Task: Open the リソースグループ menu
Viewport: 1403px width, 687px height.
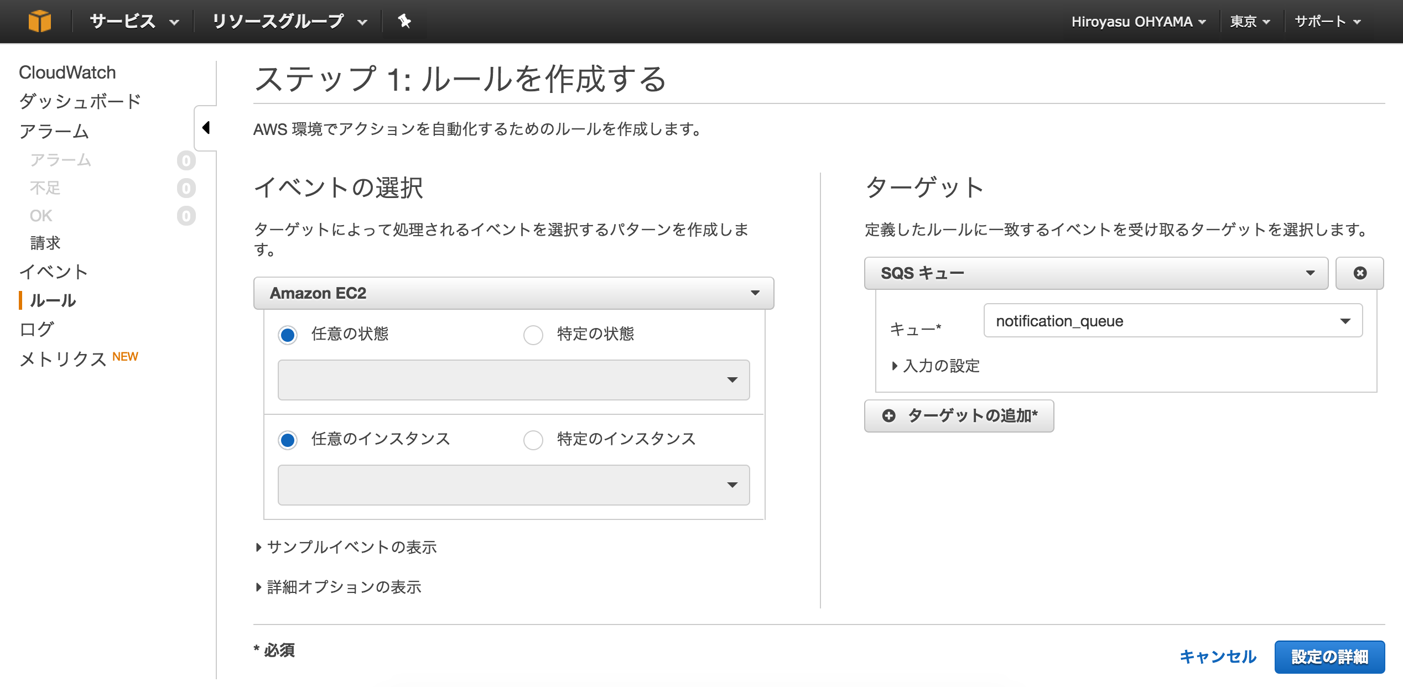Action: [x=289, y=21]
